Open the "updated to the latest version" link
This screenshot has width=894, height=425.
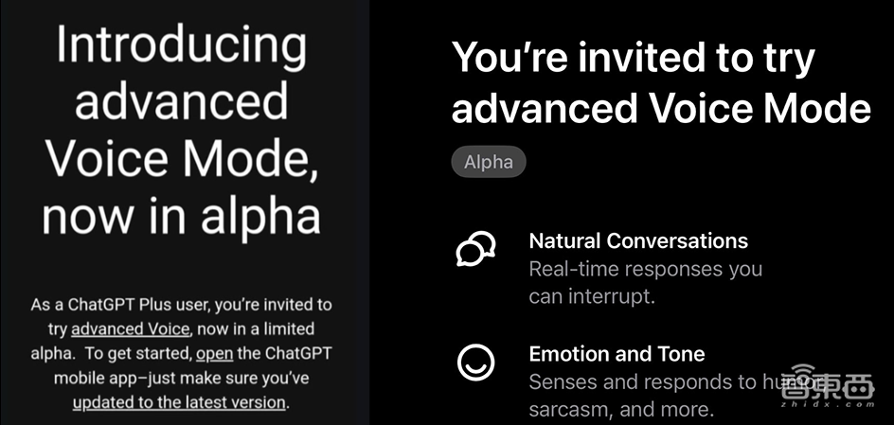[x=179, y=402]
